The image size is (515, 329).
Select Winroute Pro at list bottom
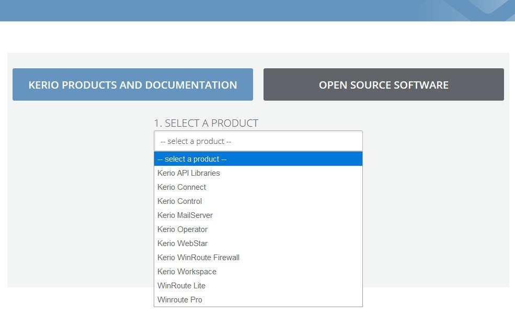coord(258,300)
